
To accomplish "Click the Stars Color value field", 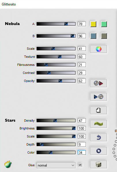I will pos(82,152).
